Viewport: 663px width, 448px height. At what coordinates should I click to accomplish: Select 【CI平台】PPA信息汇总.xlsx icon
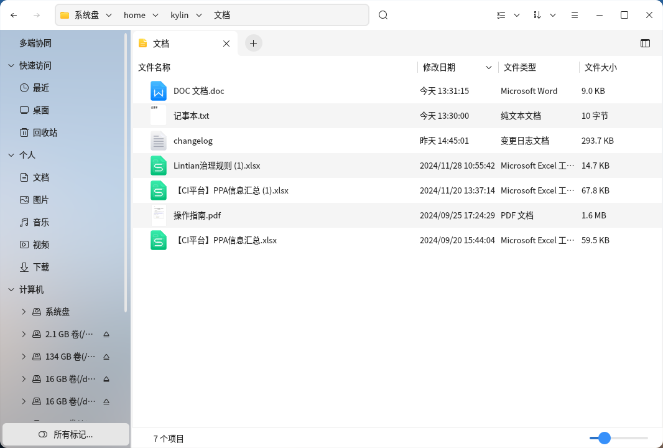point(159,240)
